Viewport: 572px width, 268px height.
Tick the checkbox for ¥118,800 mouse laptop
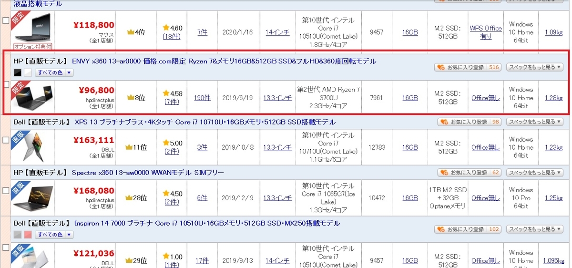[6, 21]
